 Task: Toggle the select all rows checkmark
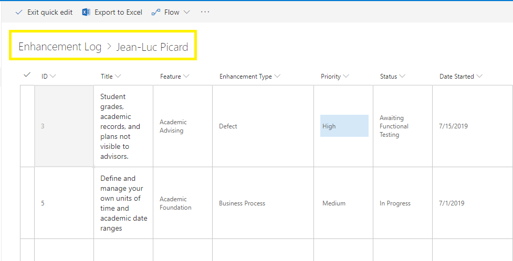pyautogui.click(x=27, y=75)
